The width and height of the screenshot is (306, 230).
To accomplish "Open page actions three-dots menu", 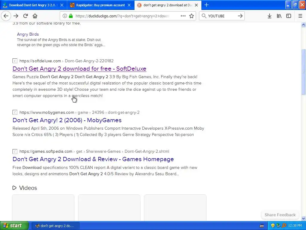I will tap(183, 16).
